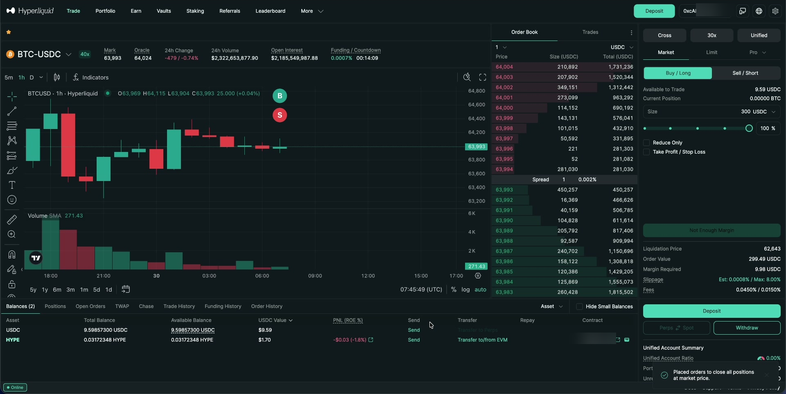Change order book size unit USDC dropdown
786x394 pixels.
(622, 48)
